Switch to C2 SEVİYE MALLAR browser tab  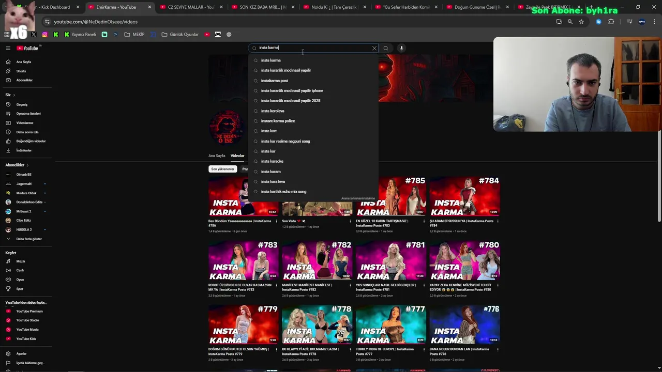[x=191, y=7]
